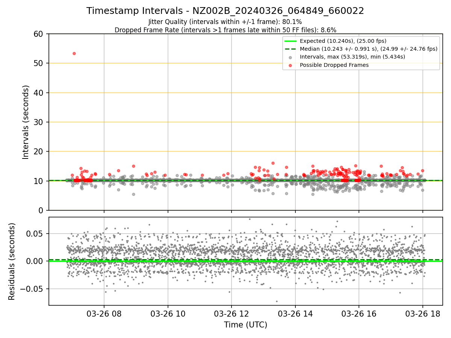Click the Time (UTC) axis label
Image resolution: width=451 pixels, height=338 pixels.
click(x=246, y=325)
